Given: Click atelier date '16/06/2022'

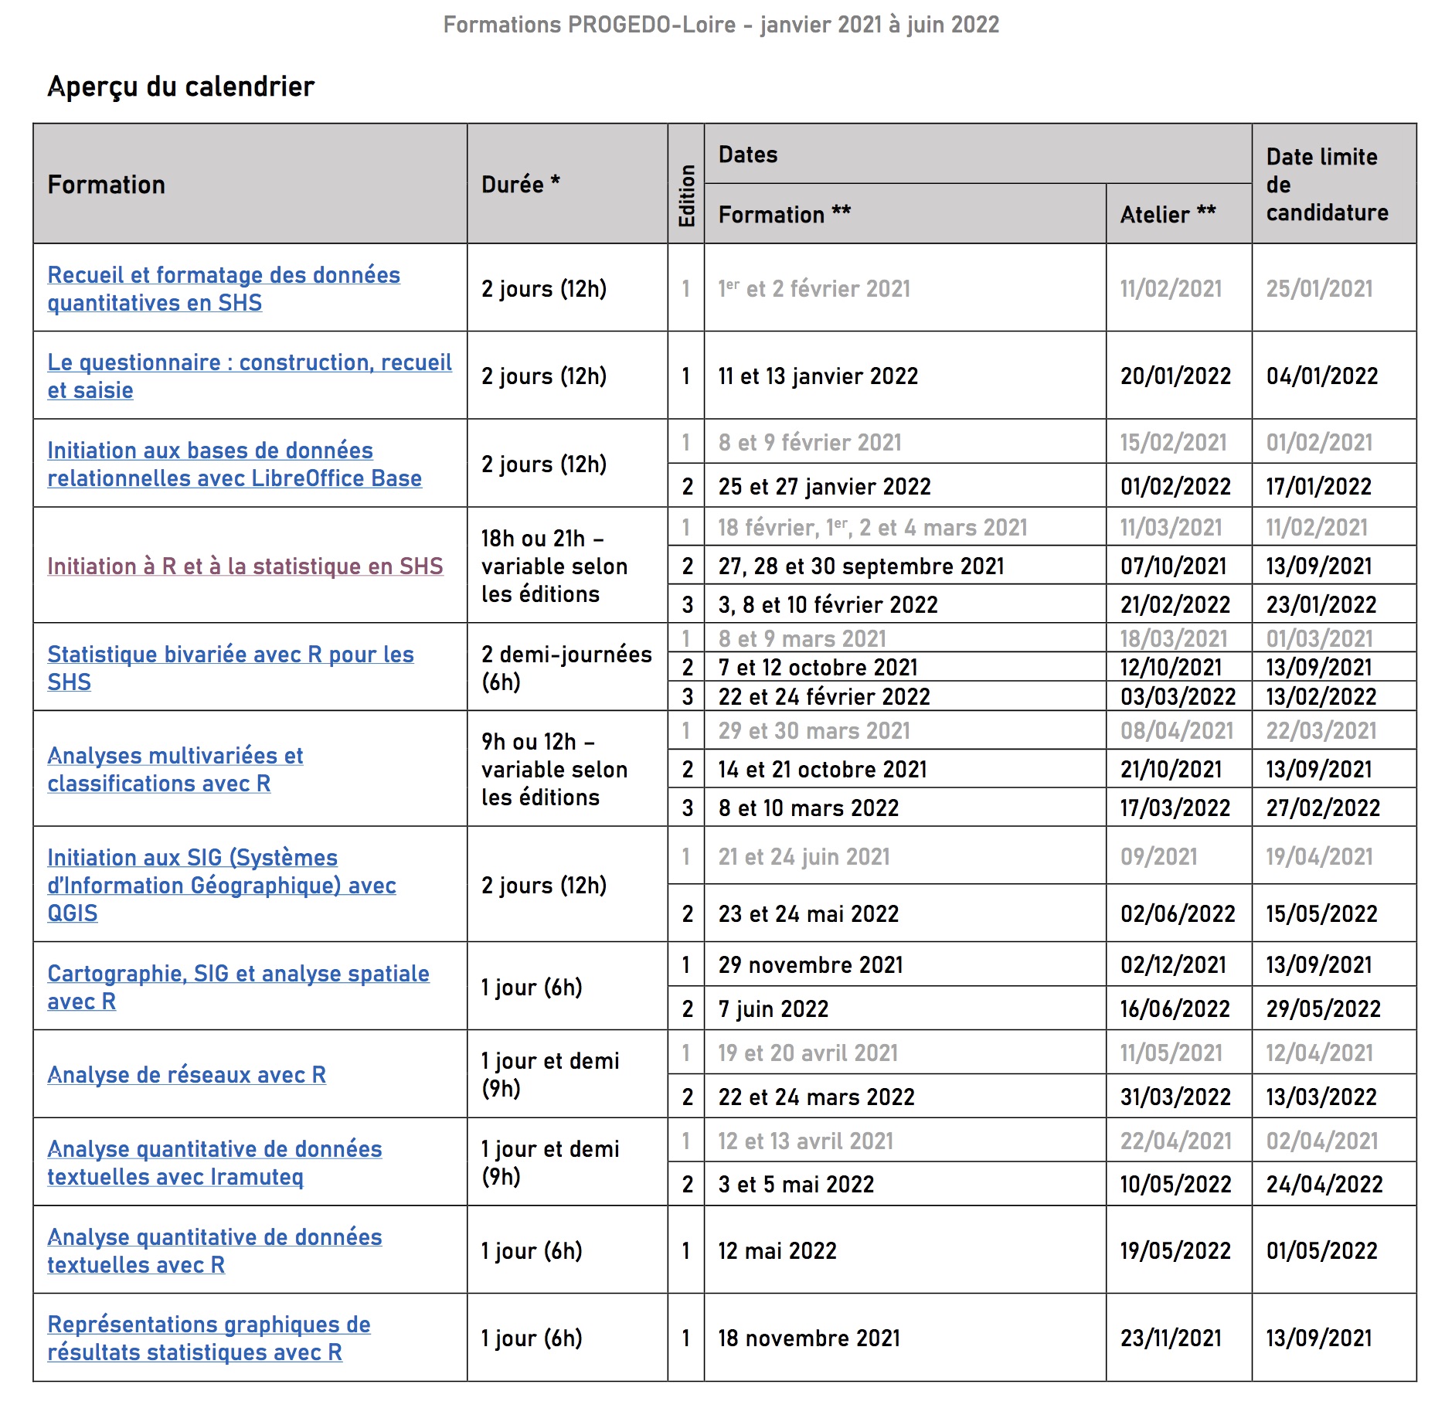Looking at the screenshot, I should click(1175, 1008).
